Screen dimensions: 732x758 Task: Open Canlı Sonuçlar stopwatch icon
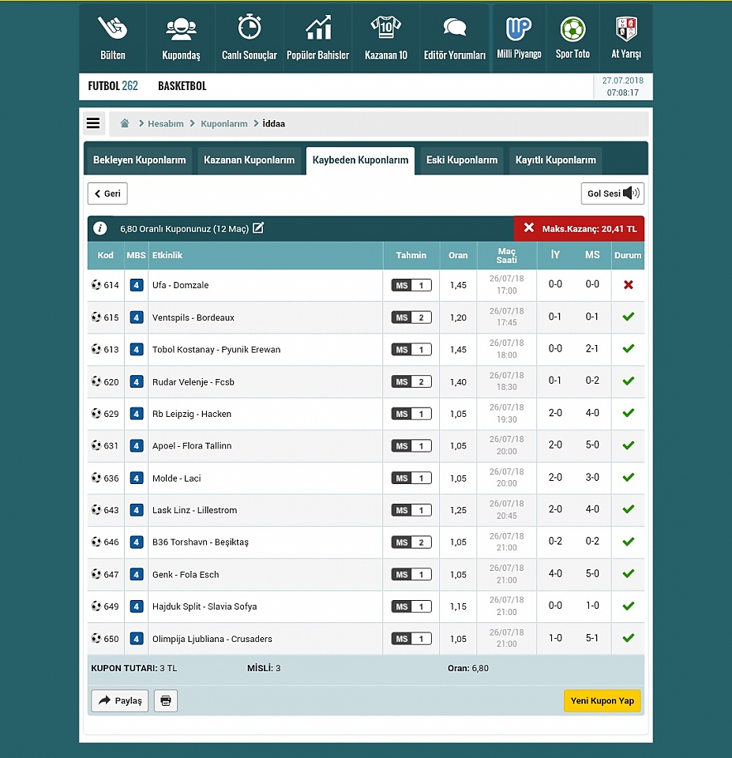point(250,27)
